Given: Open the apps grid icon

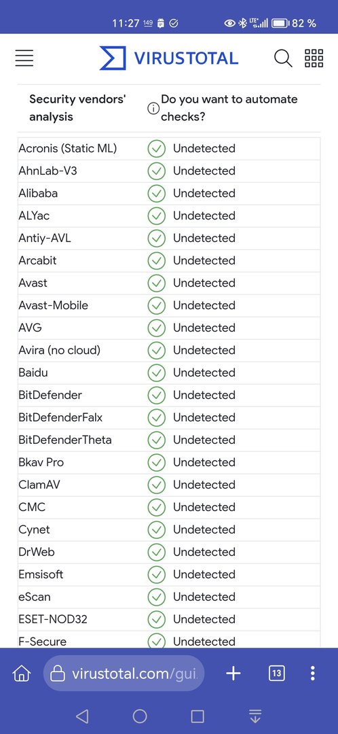Looking at the screenshot, I should coord(314,58).
